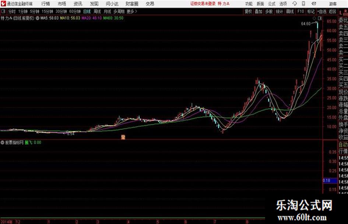Switch to the 月线 period tab
Screen dimensions: 348x224
coord(108,11)
